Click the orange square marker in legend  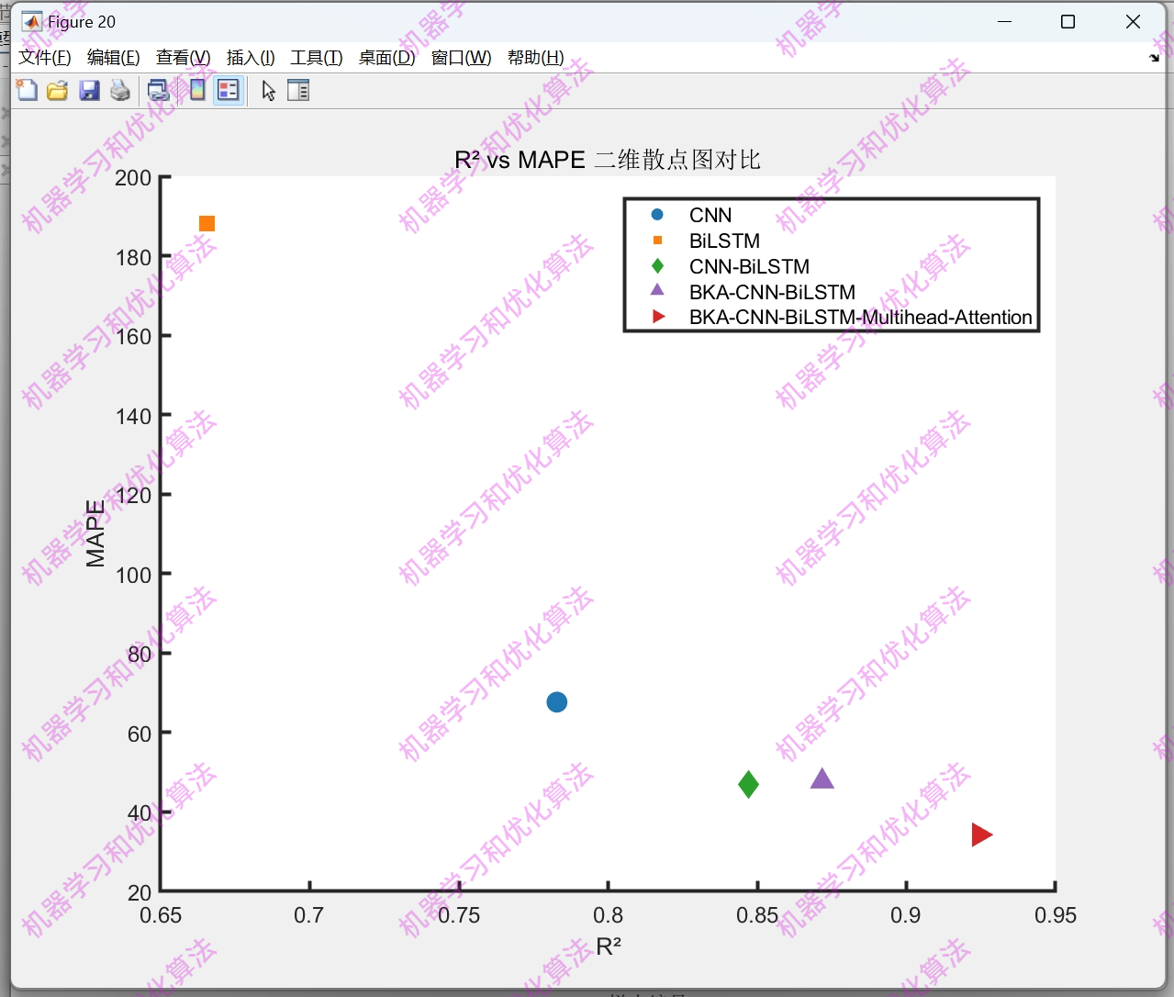pyautogui.click(x=657, y=241)
